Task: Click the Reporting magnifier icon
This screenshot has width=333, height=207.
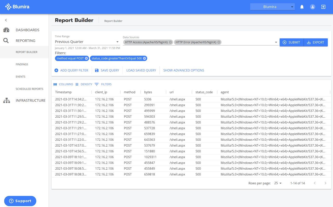Action: coord(6,40)
